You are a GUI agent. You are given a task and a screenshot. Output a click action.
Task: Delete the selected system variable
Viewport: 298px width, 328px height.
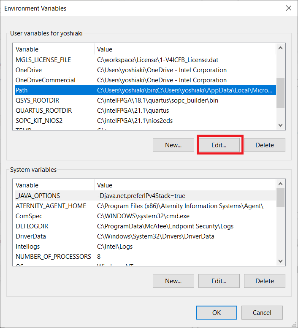[x=265, y=281]
